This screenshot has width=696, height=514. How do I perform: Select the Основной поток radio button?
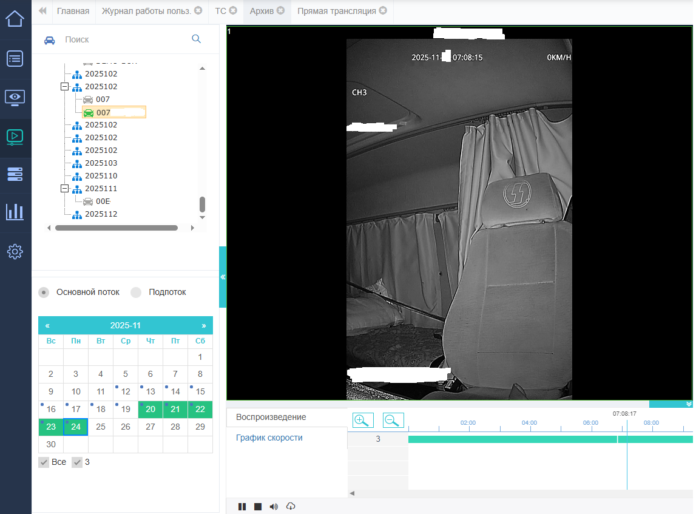pyautogui.click(x=44, y=293)
